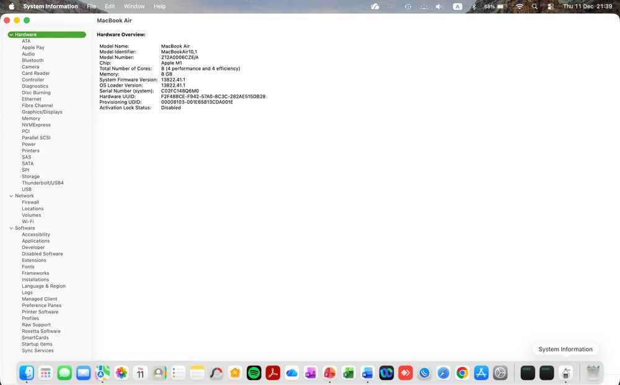This screenshot has width=620, height=385.
Task: Open System Settings gear in Dock
Action: click(500, 373)
